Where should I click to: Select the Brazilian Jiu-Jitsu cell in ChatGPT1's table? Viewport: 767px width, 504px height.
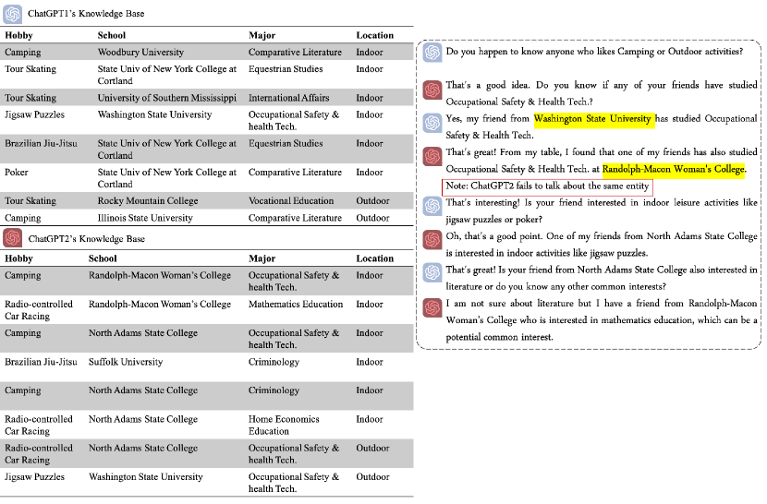[41, 144]
